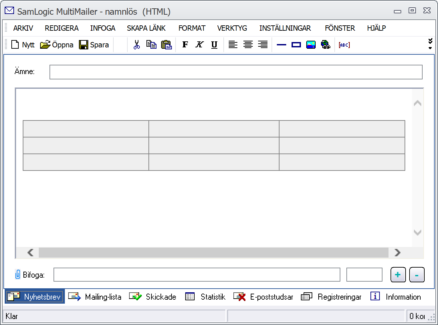
Task: Open the REDIGERA menu
Action: pyautogui.click(x=62, y=28)
